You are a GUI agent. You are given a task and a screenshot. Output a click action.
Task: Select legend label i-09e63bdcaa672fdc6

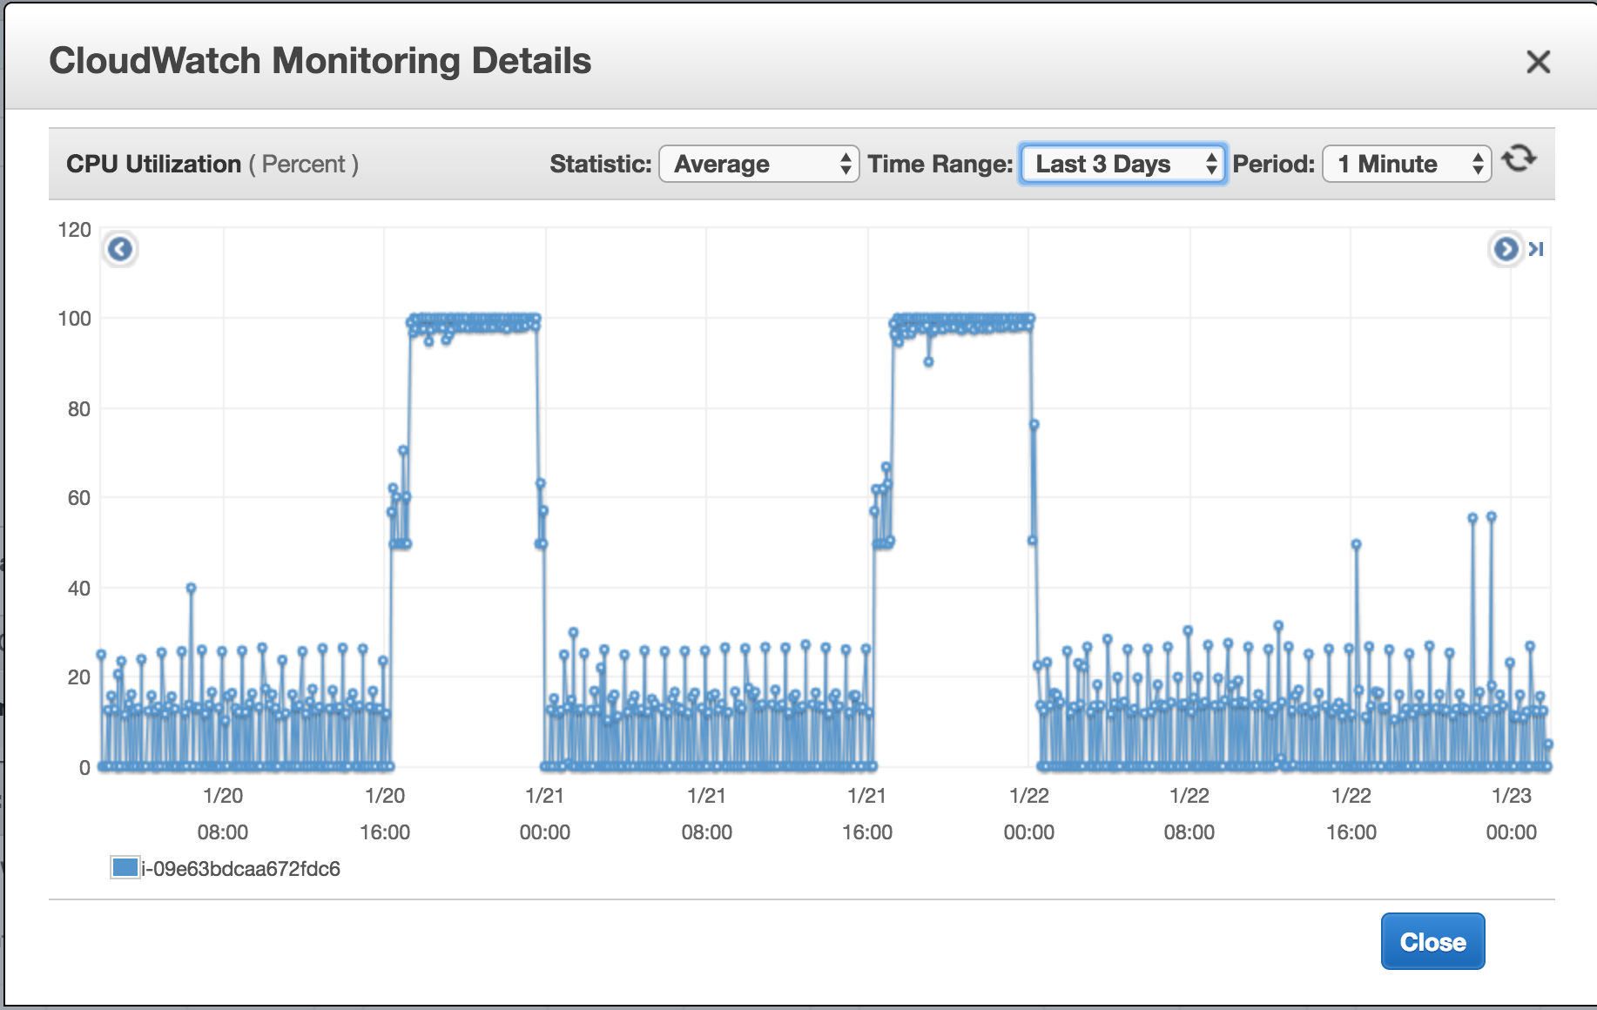[x=241, y=868]
